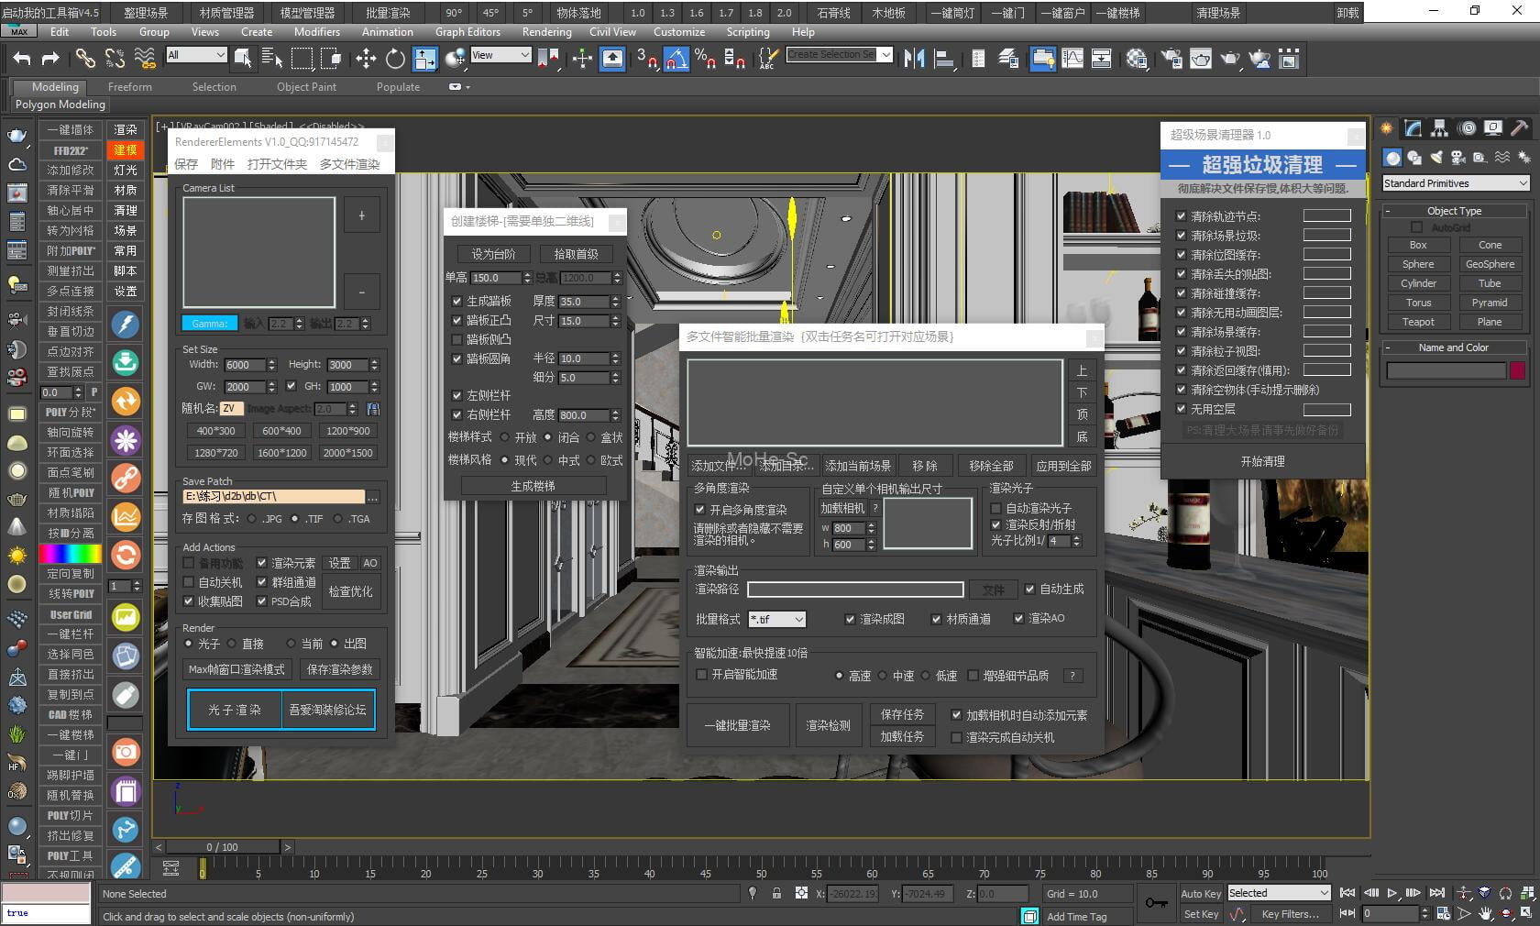Screen dimensions: 1540x926
Task: Open the Material Editor
Action: pos(1137,59)
